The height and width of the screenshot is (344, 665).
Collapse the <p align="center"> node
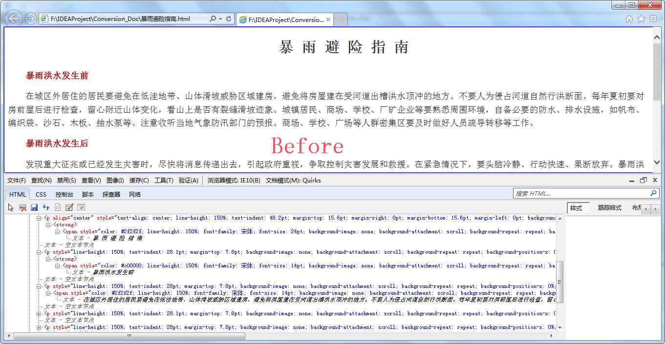(39, 218)
